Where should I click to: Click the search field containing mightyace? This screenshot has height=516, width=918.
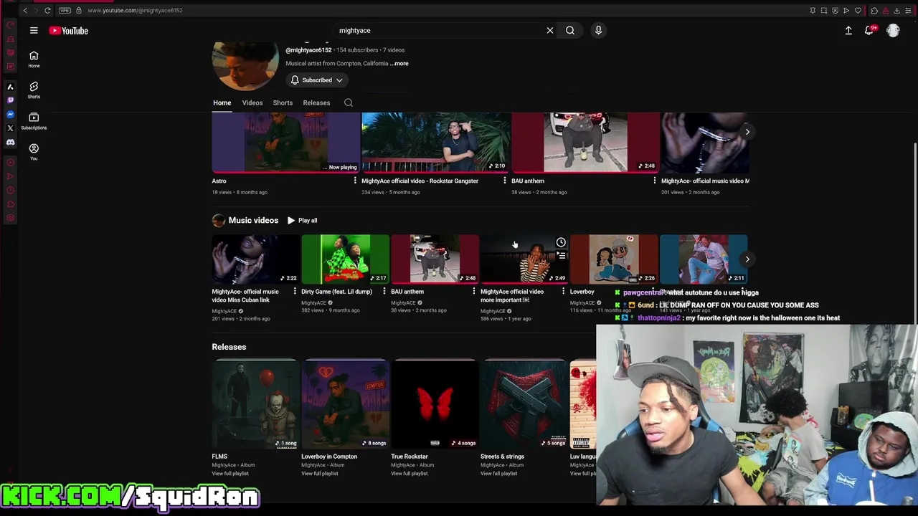[437, 31]
